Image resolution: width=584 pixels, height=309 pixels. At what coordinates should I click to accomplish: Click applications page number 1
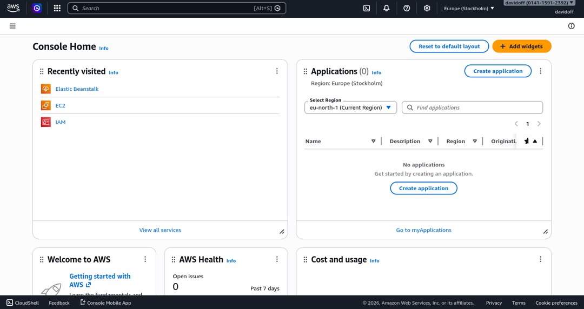pyautogui.click(x=527, y=124)
